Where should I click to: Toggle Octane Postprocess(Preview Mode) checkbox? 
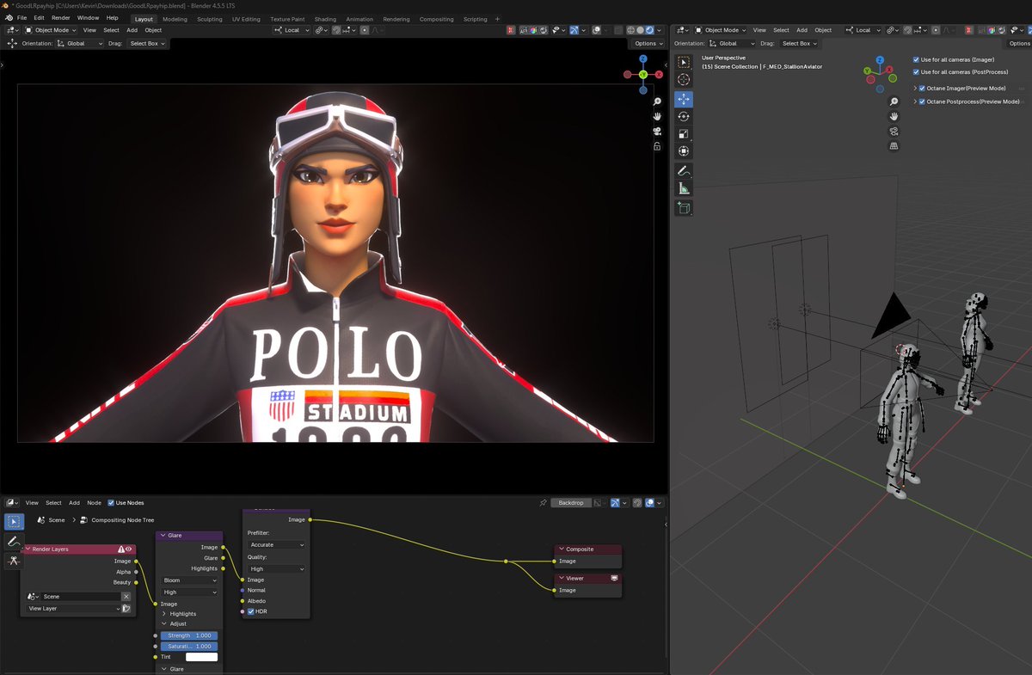[923, 101]
